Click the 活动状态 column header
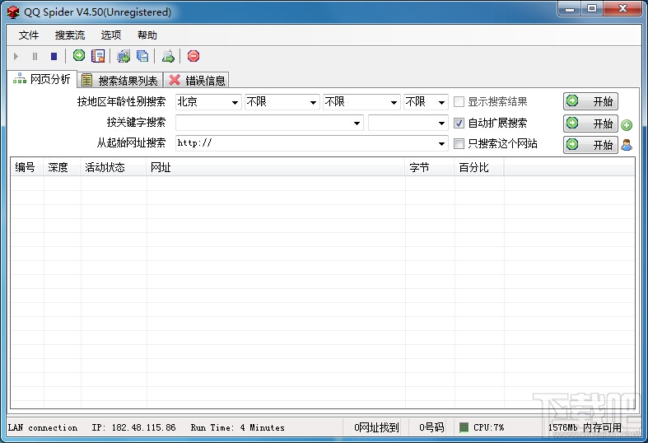 coord(114,167)
